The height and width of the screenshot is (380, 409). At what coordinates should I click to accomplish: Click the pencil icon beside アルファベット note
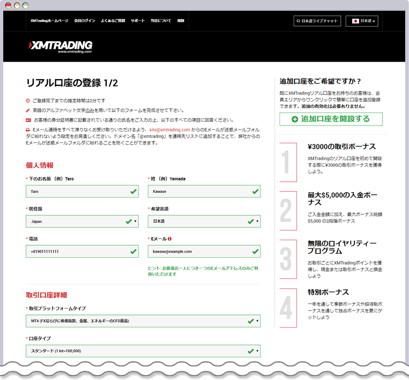[x=28, y=110]
